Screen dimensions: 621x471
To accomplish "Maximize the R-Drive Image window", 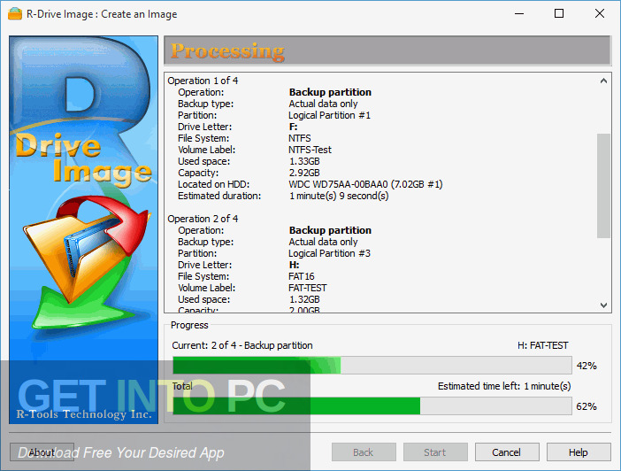I will coord(559,13).
